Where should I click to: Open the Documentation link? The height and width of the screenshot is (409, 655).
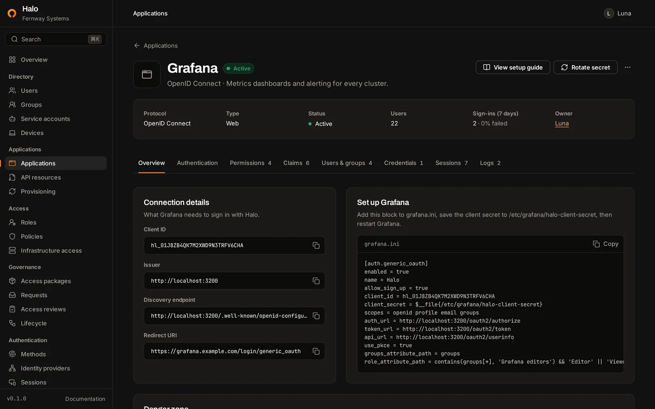(x=85, y=399)
